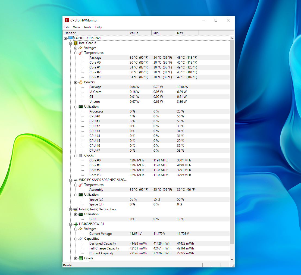
Task: Select the LAPTOP-KRT5CN2F computer icon
Action: [70, 38]
